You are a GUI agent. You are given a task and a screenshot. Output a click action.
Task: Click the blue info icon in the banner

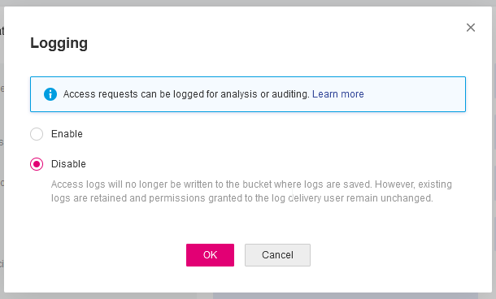point(50,94)
